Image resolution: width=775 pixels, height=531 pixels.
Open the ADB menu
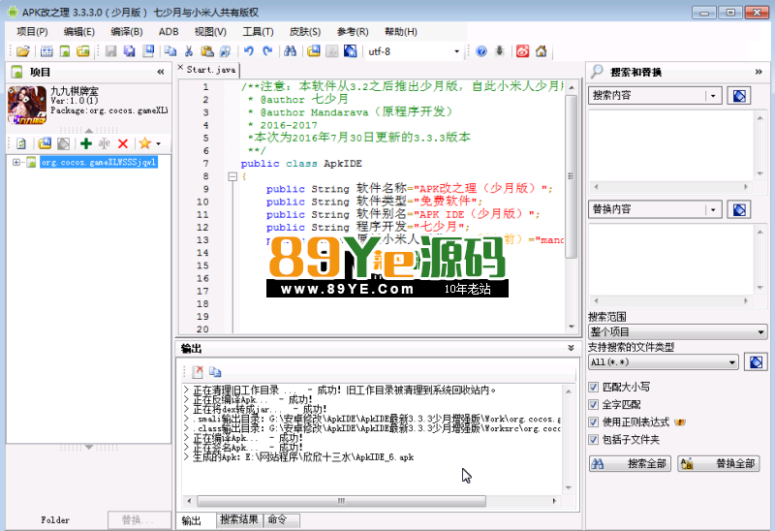(x=169, y=32)
